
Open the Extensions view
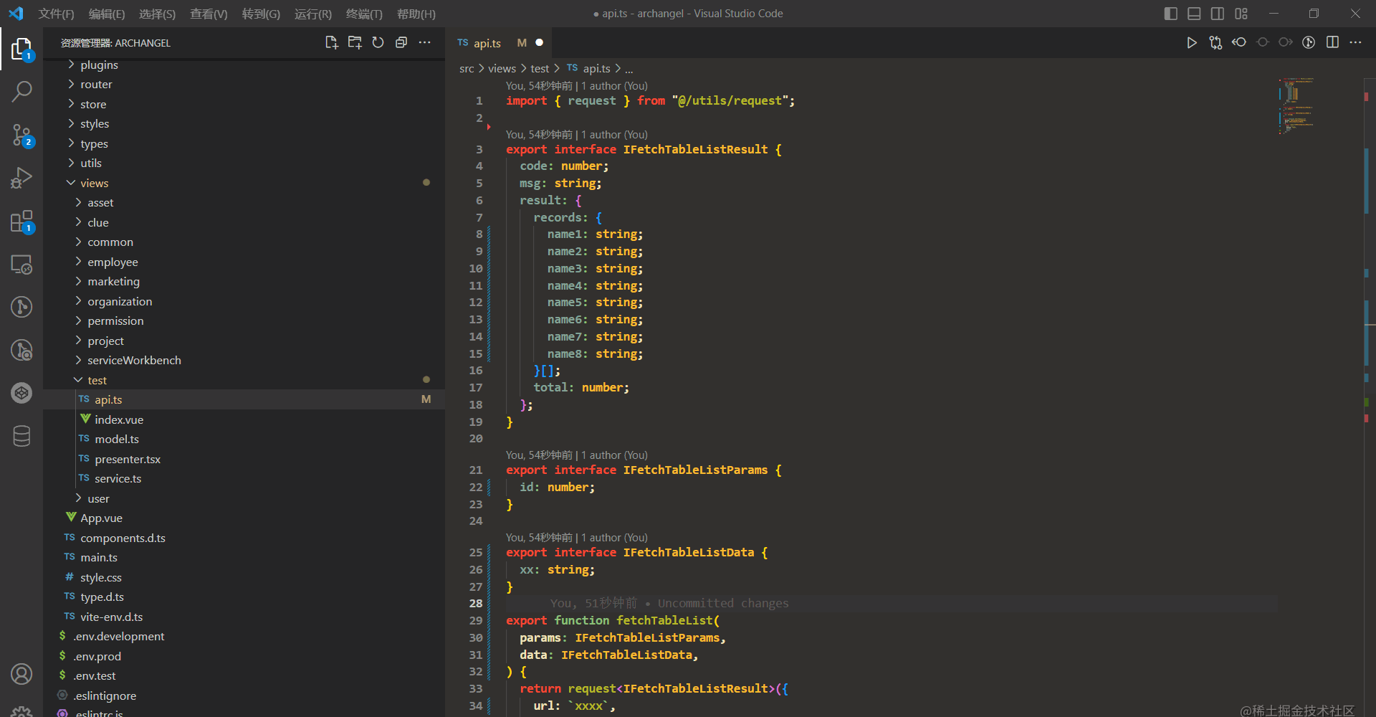(21, 221)
